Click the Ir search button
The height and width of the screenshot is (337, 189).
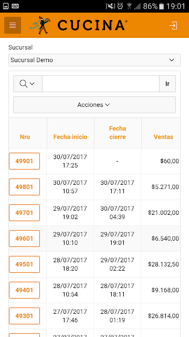(167, 84)
